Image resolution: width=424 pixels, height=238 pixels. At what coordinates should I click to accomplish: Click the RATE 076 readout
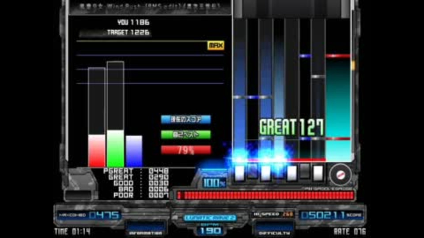tap(350, 231)
